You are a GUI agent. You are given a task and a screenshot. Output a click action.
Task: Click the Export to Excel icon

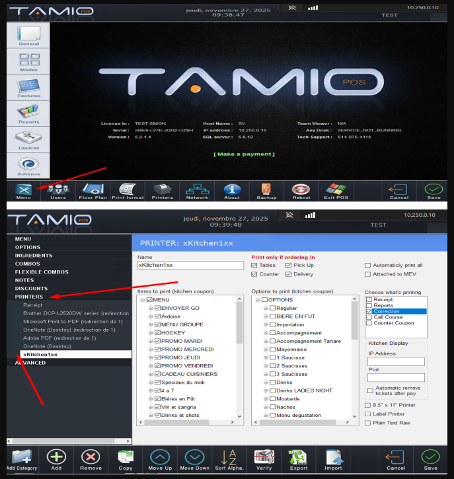point(299,460)
